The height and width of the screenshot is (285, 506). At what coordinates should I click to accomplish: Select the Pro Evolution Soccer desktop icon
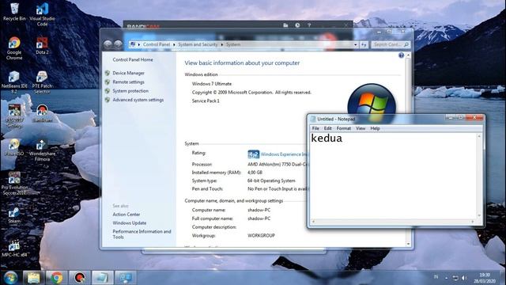[14, 183]
